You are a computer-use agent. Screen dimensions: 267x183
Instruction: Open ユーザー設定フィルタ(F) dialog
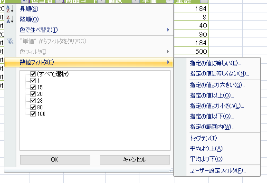218,170
